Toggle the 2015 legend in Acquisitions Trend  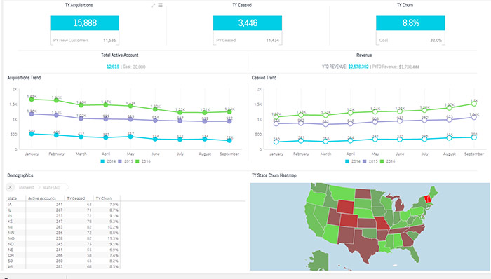pos(126,161)
